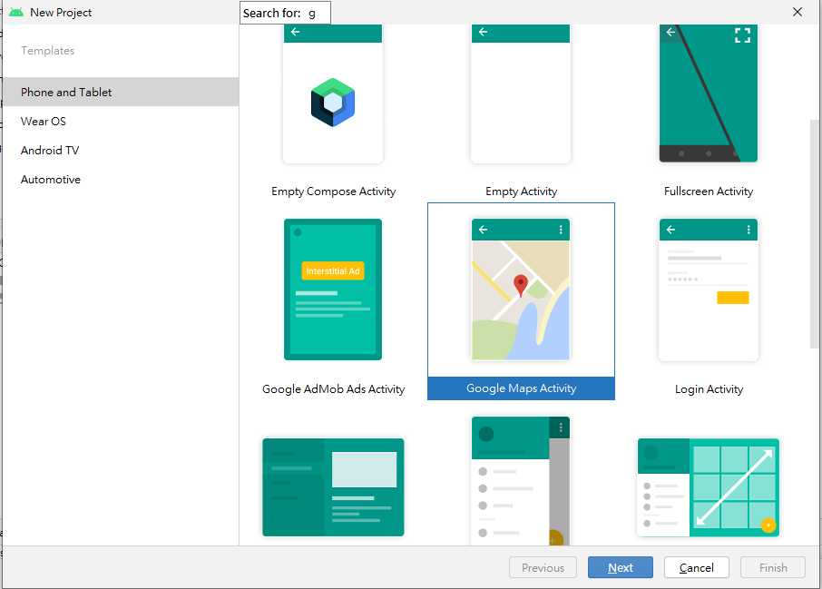Click the Fullscreen Activity label
This screenshot has width=822, height=589.
(709, 191)
